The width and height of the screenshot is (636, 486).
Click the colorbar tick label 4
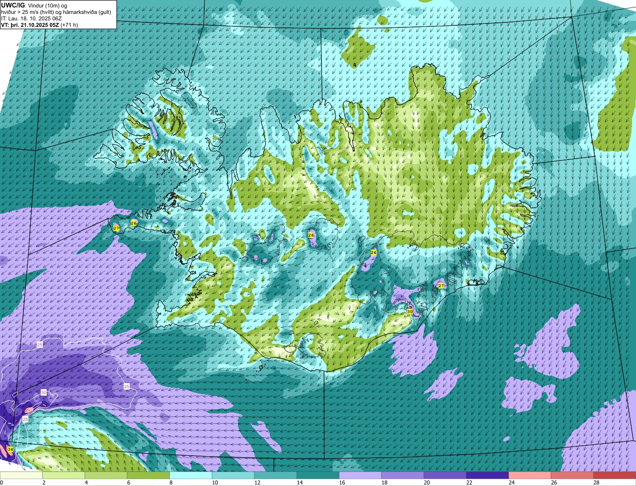click(86, 483)
